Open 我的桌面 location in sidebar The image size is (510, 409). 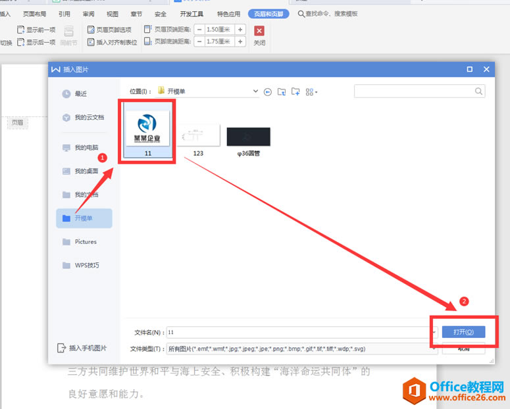coord(80,171)
